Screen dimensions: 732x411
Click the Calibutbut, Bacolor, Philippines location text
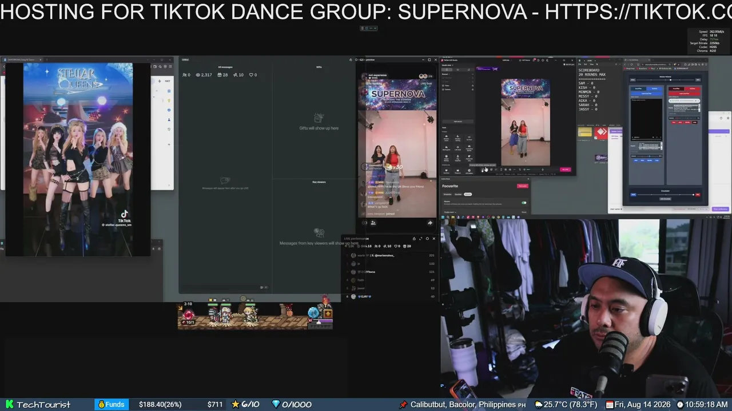coord(463,404)
